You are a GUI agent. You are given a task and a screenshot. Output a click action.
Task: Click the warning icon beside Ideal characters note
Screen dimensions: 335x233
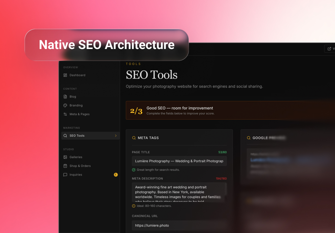click(134, 206)
